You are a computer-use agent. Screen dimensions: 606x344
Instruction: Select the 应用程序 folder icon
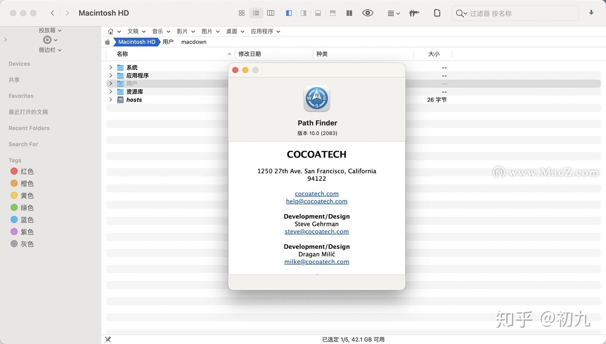[120, 76]
